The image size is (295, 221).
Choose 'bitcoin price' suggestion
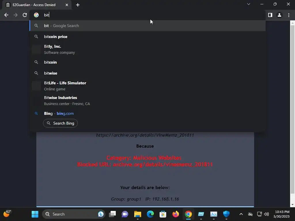tap(148, 37)
